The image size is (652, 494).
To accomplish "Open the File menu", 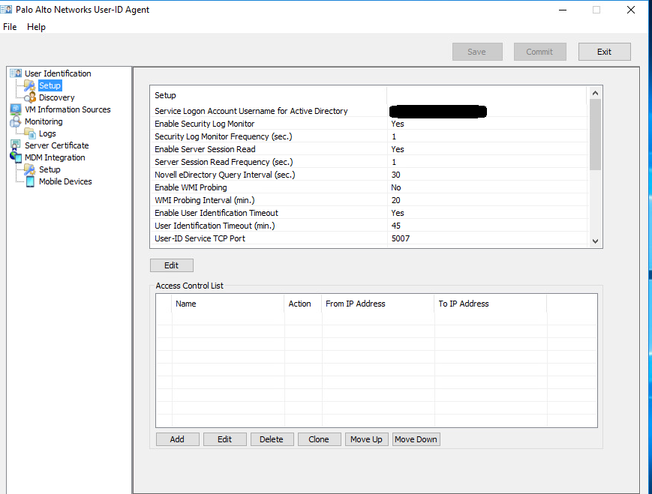I will [10, 27].
